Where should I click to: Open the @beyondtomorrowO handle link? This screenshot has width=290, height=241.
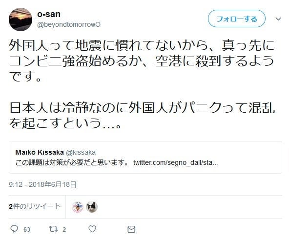tap(69, 24)
